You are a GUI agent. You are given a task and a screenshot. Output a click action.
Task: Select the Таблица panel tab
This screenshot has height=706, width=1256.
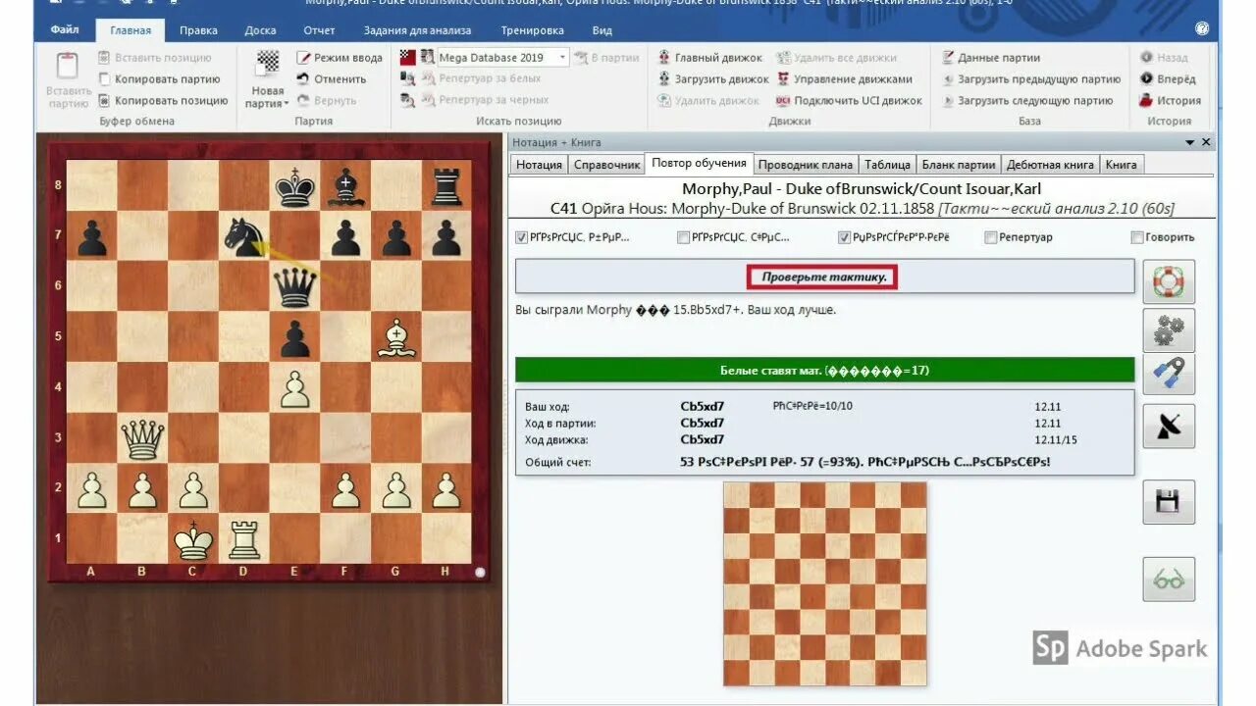pos(888,165)
